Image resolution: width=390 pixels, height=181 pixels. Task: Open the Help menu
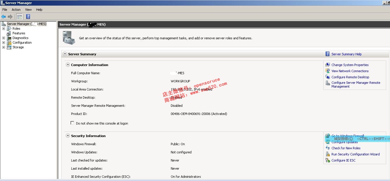tap(39, 10)
